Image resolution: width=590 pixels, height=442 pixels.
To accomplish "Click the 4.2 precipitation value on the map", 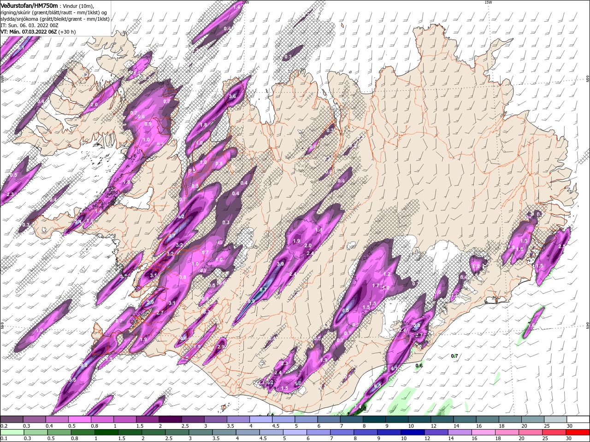I will [x=181, y=217].
